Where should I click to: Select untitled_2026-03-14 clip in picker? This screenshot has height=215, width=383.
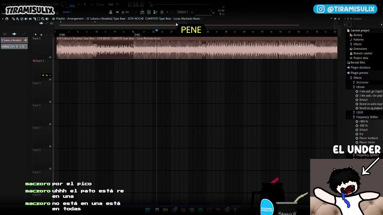point(14,47)
